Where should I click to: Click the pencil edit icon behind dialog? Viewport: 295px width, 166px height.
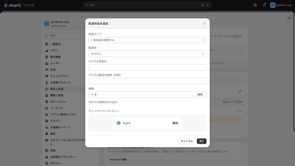[240, 91]
